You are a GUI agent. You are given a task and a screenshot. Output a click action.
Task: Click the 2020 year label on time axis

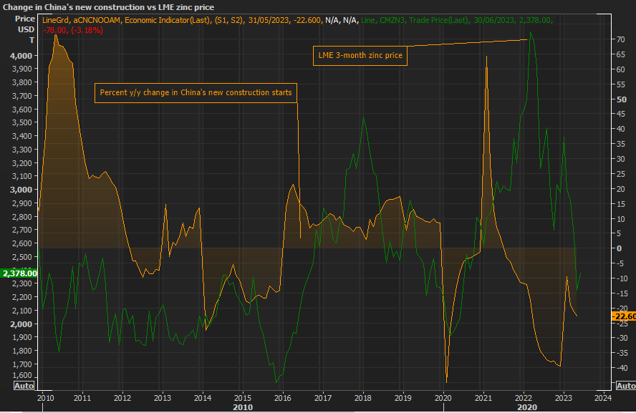coord(443,397)
